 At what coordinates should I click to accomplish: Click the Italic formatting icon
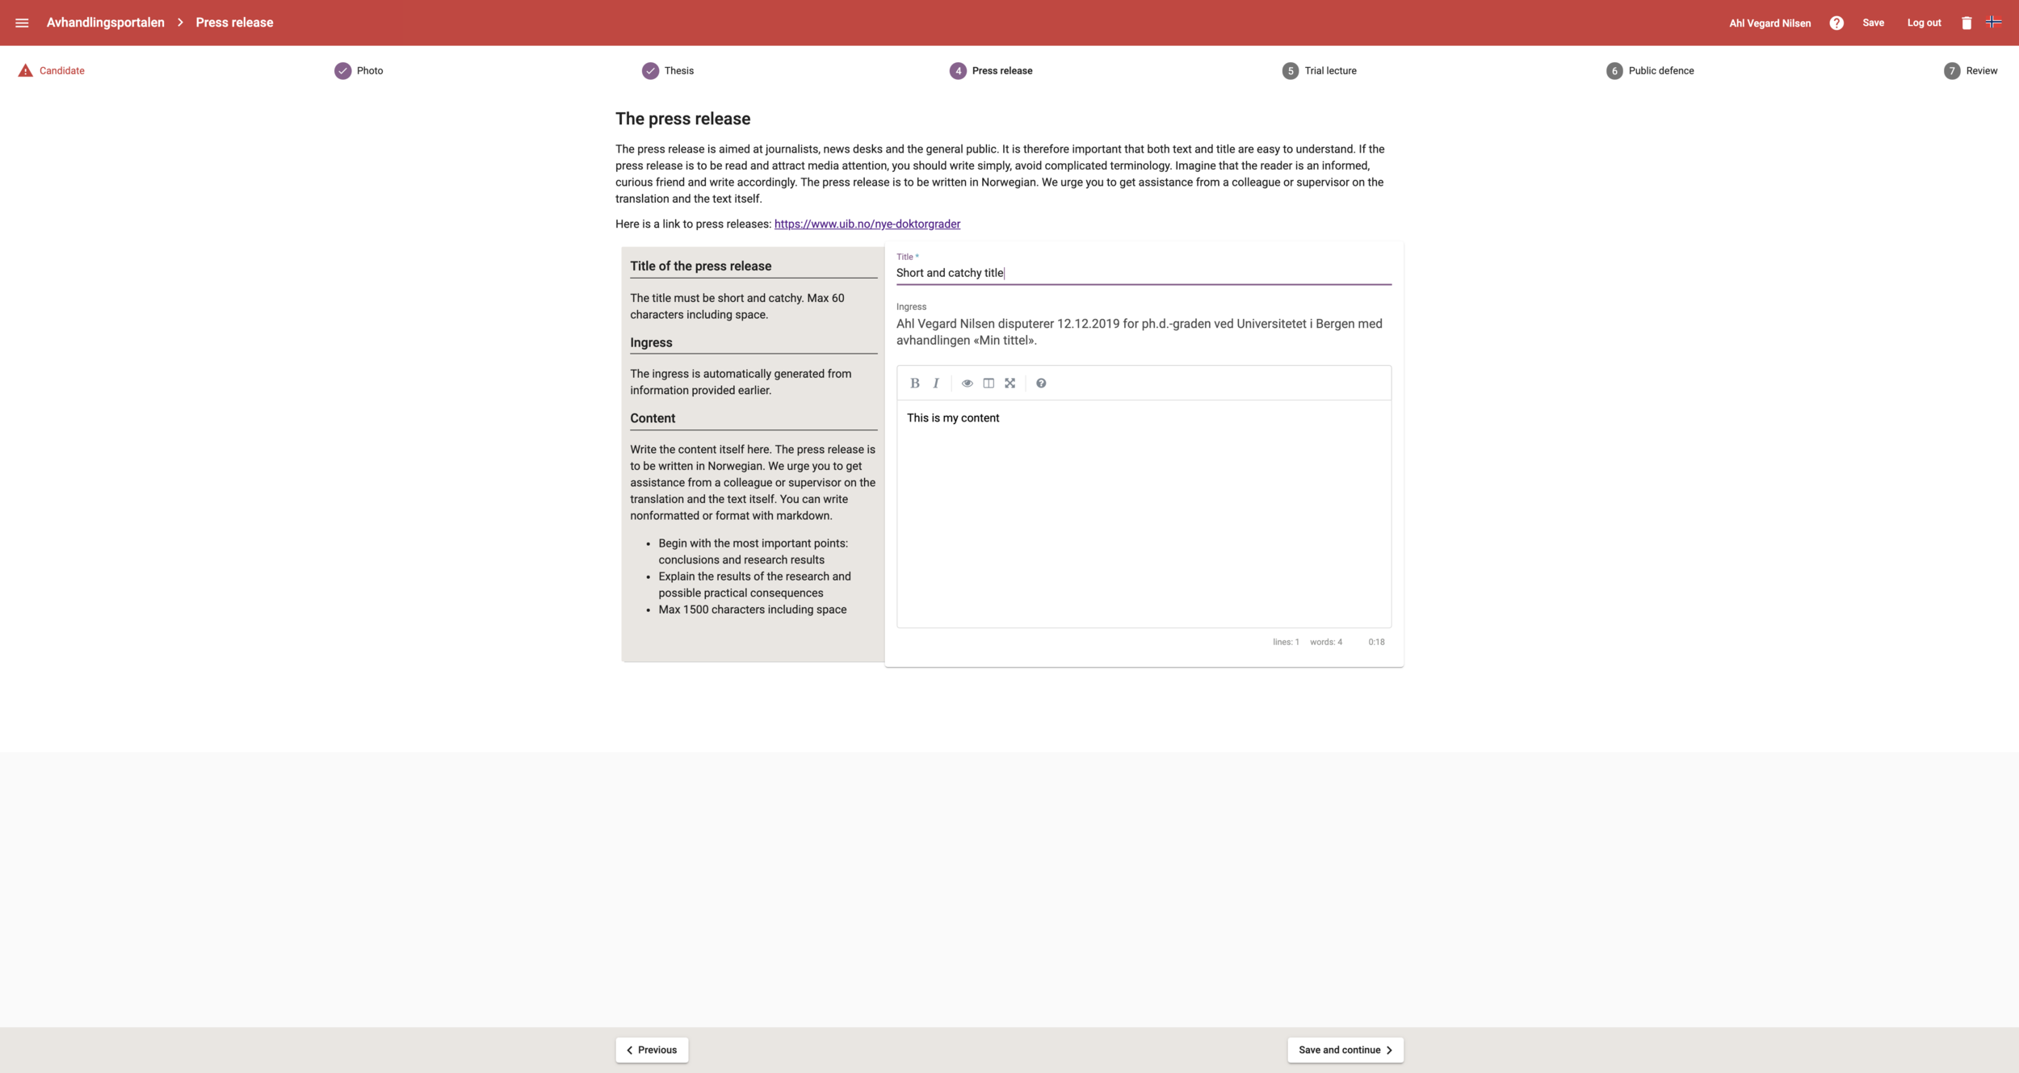coord(936,384)
